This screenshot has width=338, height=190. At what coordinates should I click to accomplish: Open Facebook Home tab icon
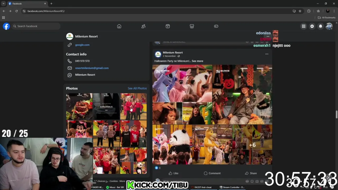click(119, 26)
